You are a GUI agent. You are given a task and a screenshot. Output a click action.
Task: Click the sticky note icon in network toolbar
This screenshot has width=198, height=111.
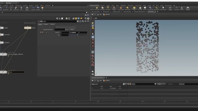pyautogui.click(x=76, y=18)
